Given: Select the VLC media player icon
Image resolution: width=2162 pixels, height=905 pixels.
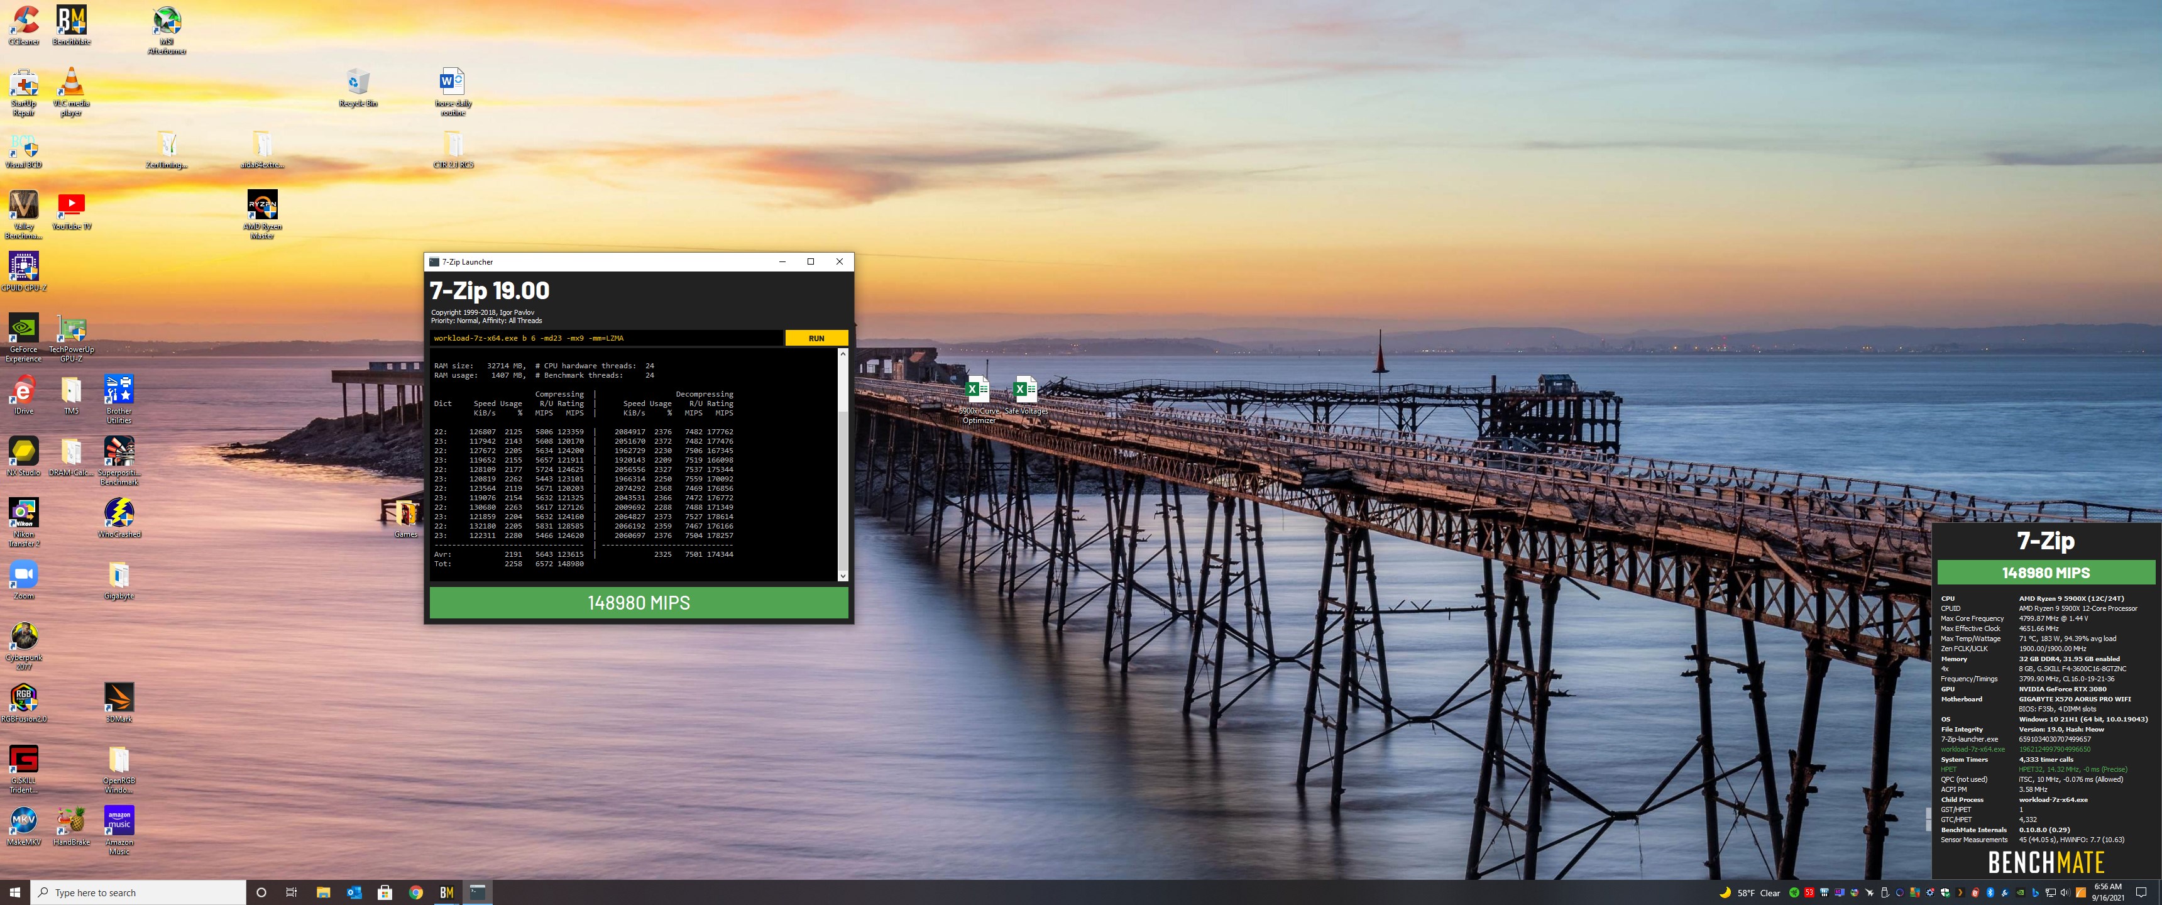Looking at the screenshot, I should (x=72, y=90).
